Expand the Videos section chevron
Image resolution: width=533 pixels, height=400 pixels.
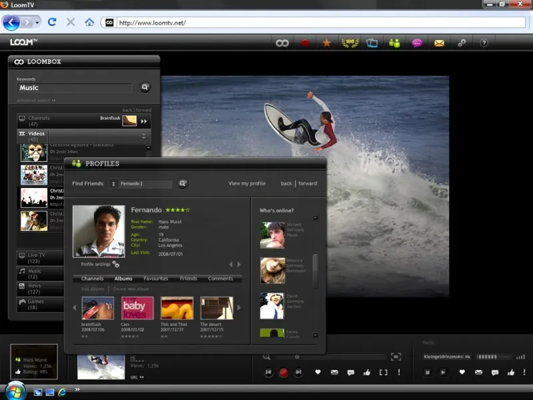click(143, 136)
